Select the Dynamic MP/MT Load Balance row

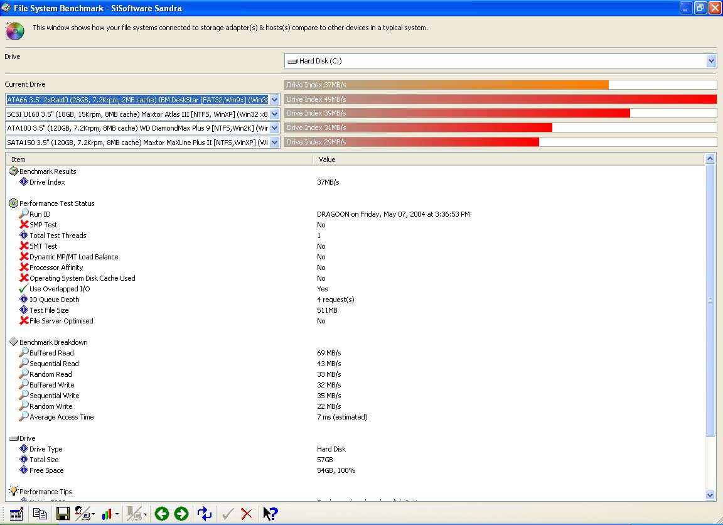355,257
